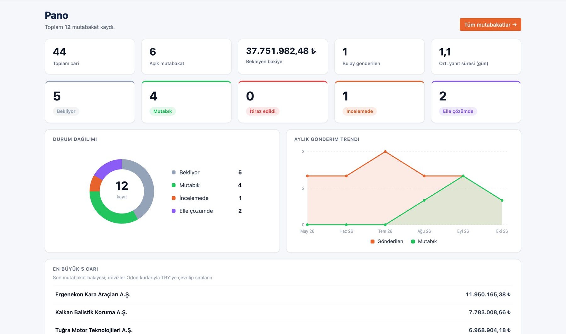Select Kalkan Balistik Koruma A.Ş. row

click(x=283, y=312)
